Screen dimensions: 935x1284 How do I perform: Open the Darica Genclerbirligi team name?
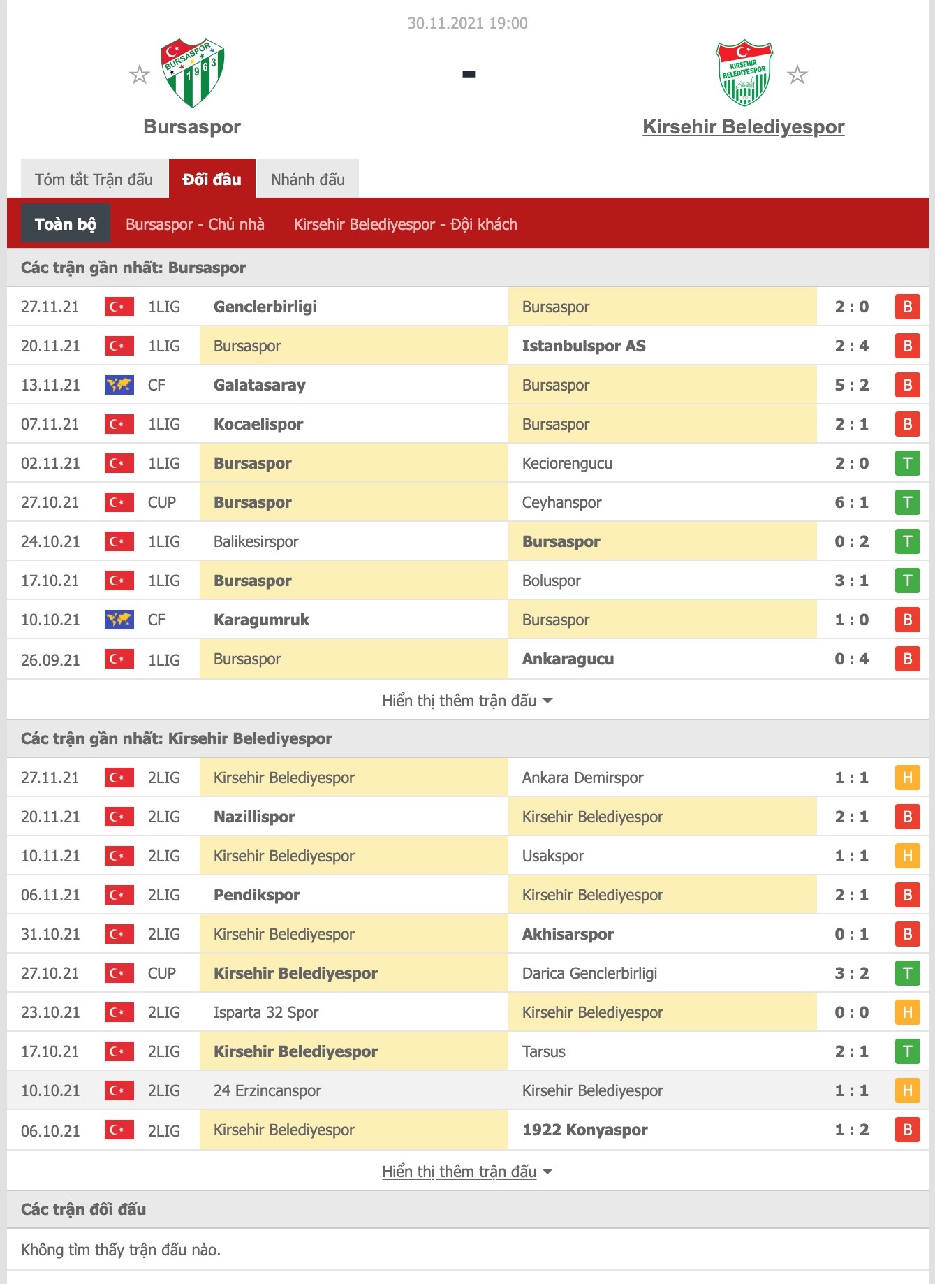click(x=590, y=973)
